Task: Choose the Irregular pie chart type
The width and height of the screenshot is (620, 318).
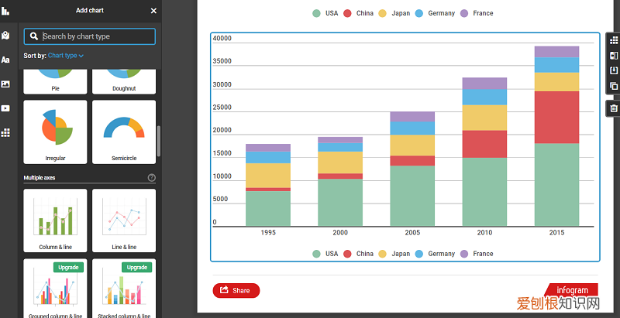Action: [57, 132]
